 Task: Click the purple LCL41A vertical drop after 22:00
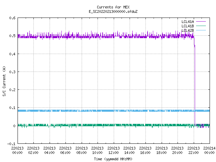(195, 85)
